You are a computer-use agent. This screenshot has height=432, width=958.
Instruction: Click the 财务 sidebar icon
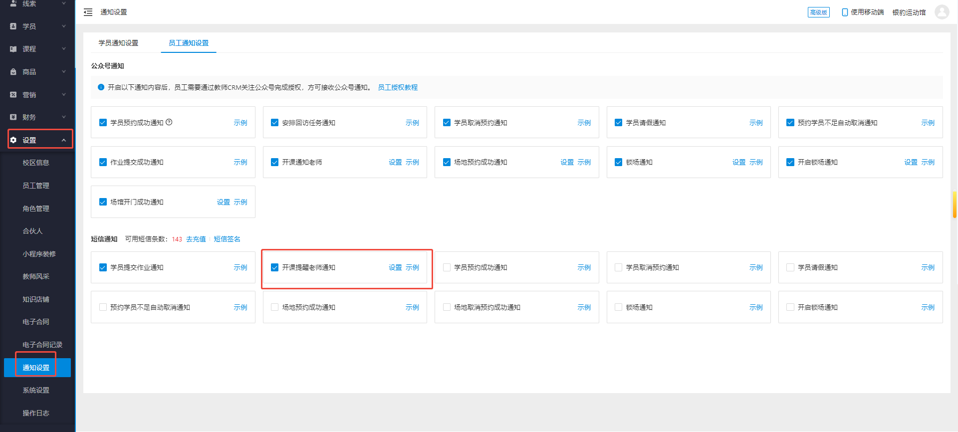click(13, 117)
